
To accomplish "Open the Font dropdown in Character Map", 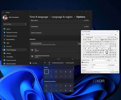I will [99, 34].
